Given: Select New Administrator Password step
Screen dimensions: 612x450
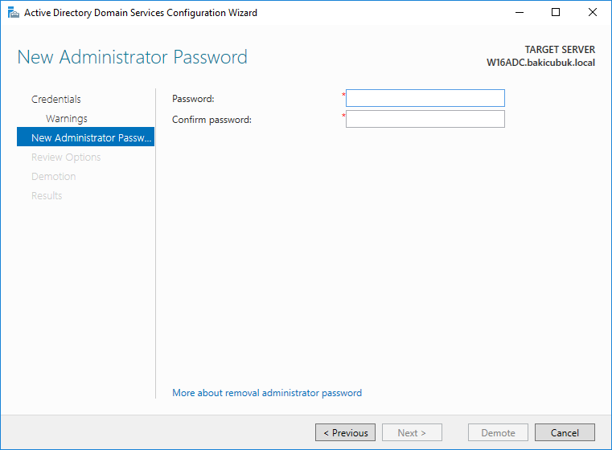Looking at the screenshot, I should coord(85,137).
